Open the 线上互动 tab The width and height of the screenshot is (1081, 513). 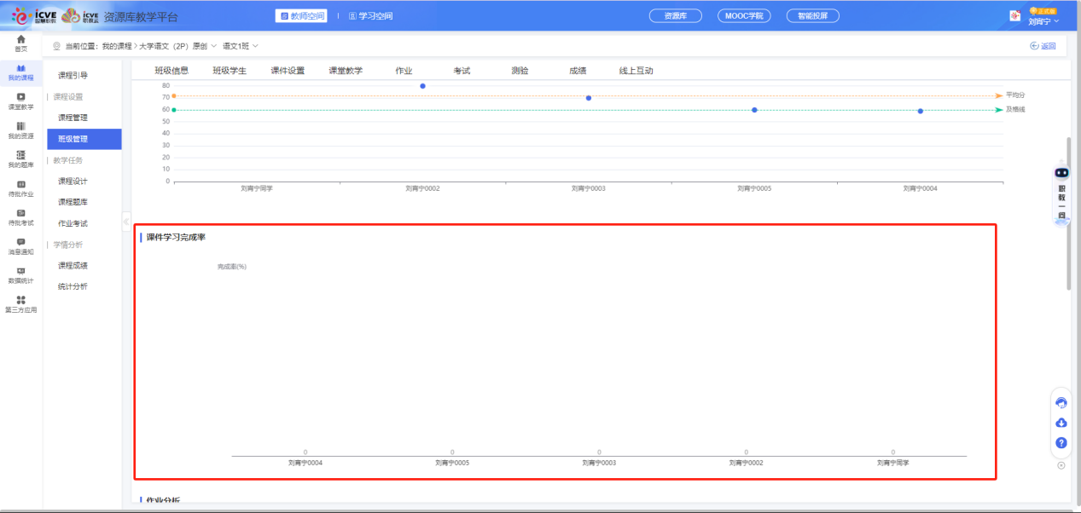coord(636,71)
